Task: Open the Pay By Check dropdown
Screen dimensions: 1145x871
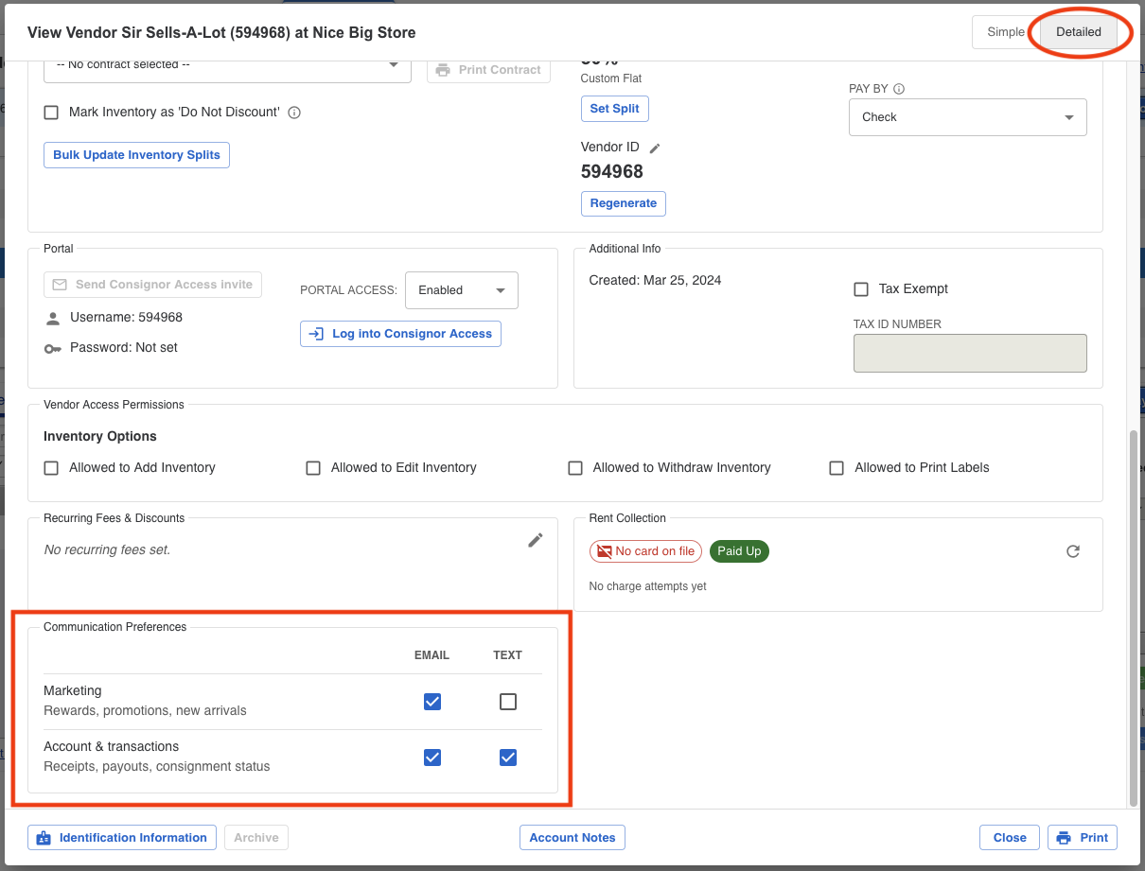Action: (968, 117)
